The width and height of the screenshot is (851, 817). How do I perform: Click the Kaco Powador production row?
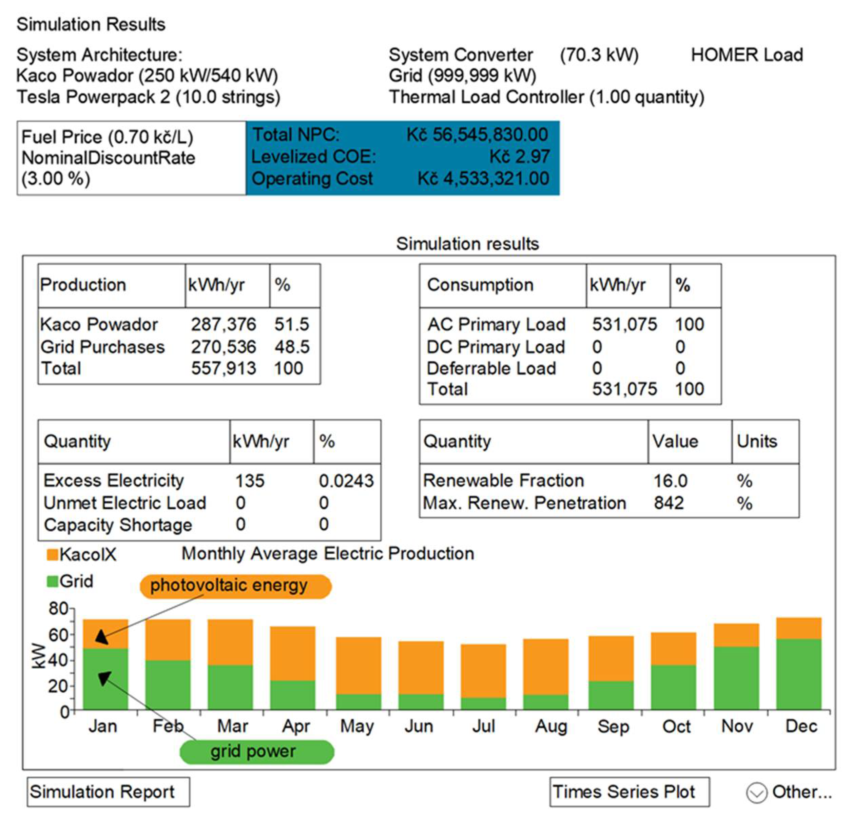click(99, 325)
